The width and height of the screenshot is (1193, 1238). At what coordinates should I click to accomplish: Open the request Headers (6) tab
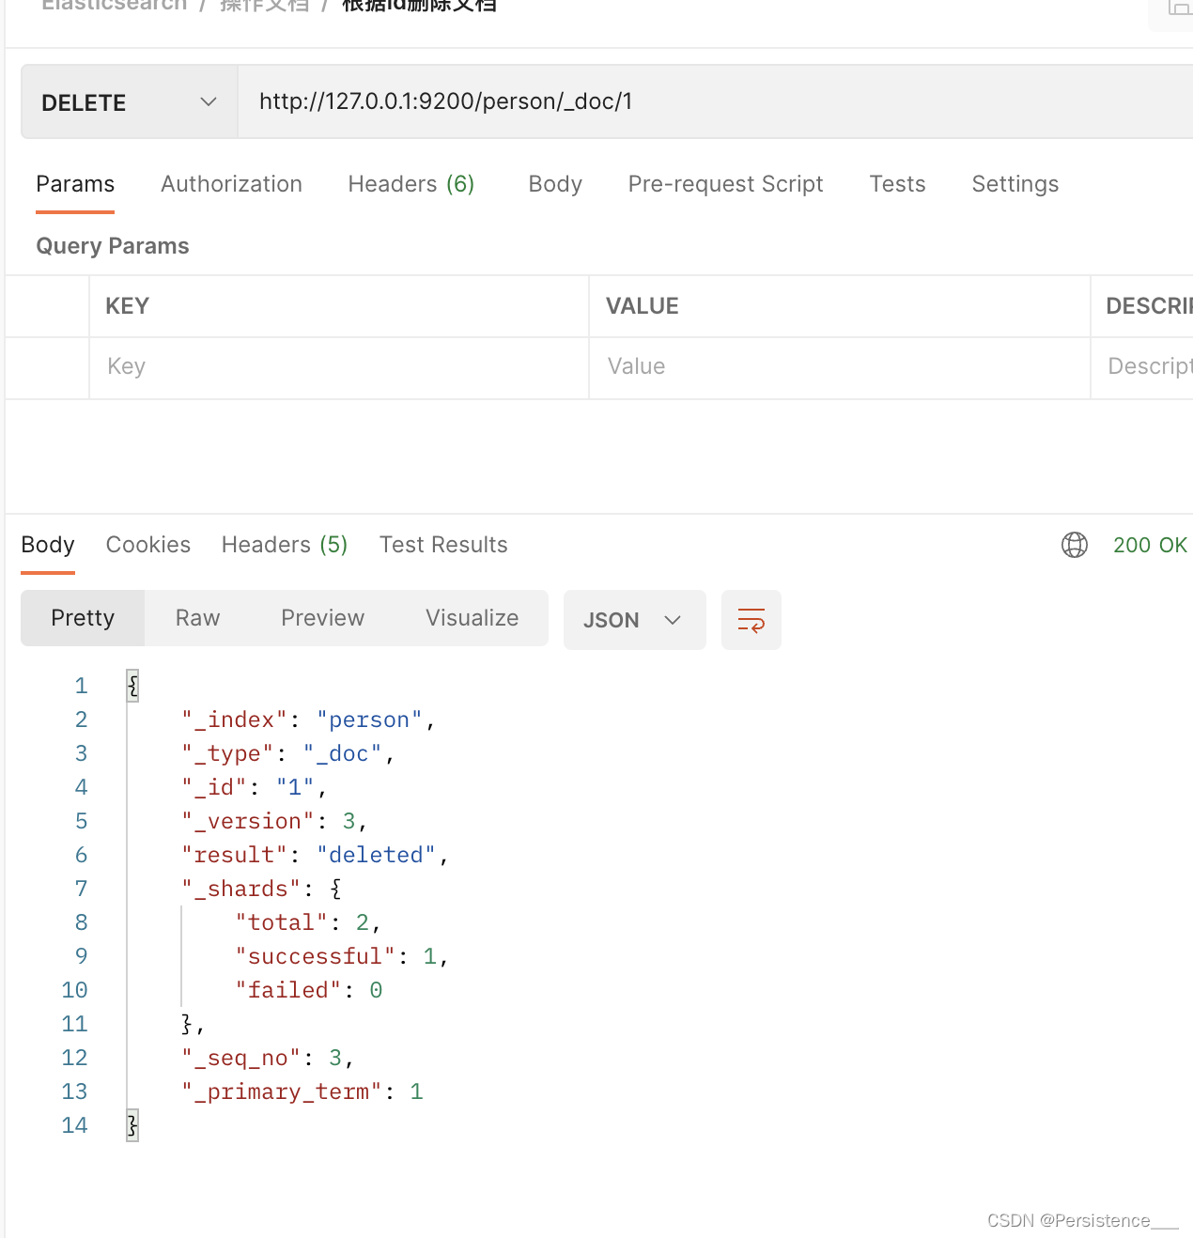tap(411, 184)
